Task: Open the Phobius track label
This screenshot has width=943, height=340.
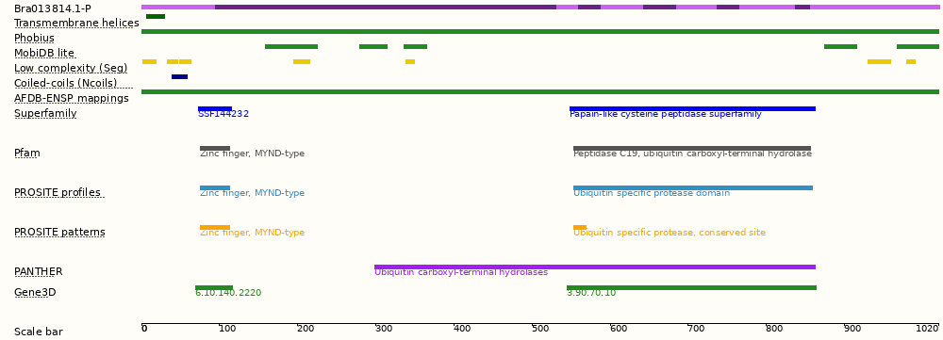Action: click(34, 38)
